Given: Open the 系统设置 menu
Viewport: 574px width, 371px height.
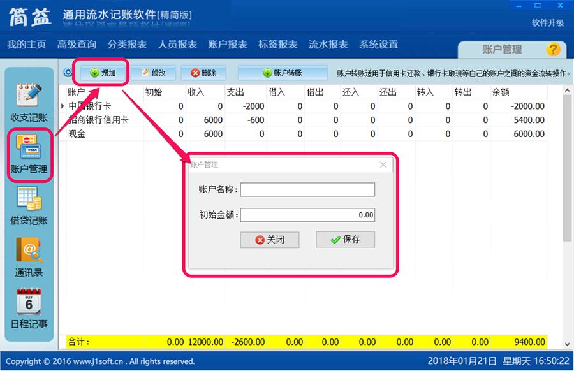Looking at the screenshot, I should (378, 44).
